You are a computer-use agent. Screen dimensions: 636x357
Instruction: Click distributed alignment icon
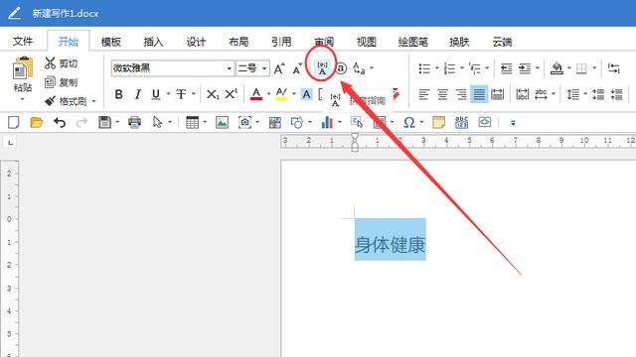pyautogui.click(x=497, y=95)
